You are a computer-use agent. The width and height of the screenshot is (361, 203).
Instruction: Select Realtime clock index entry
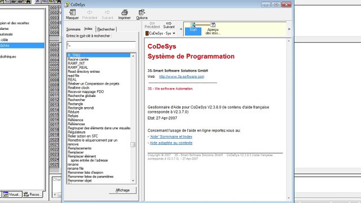pos(78,88)
